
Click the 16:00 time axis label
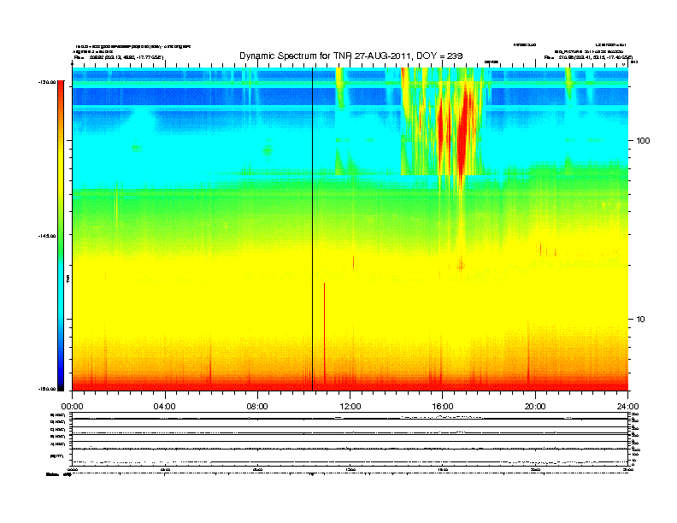(443, 407)
